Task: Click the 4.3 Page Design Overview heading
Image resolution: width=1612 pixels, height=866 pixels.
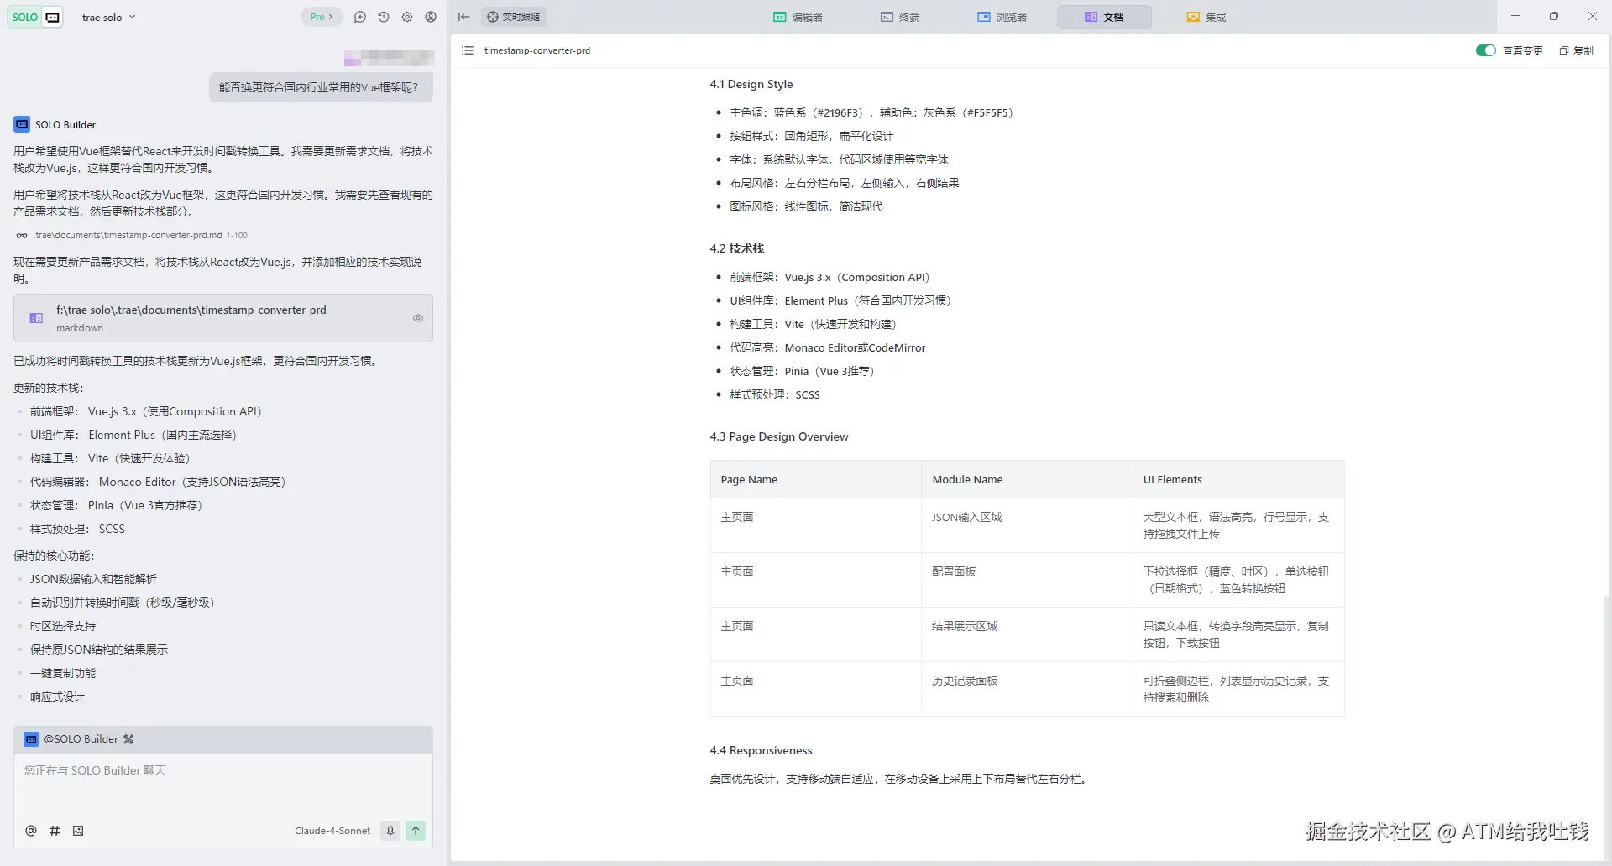Action: 779,436
